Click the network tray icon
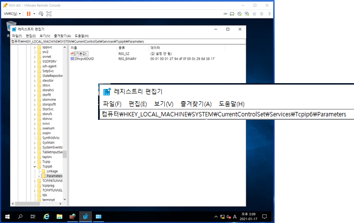The image size is (354, 223). [223, 217]
